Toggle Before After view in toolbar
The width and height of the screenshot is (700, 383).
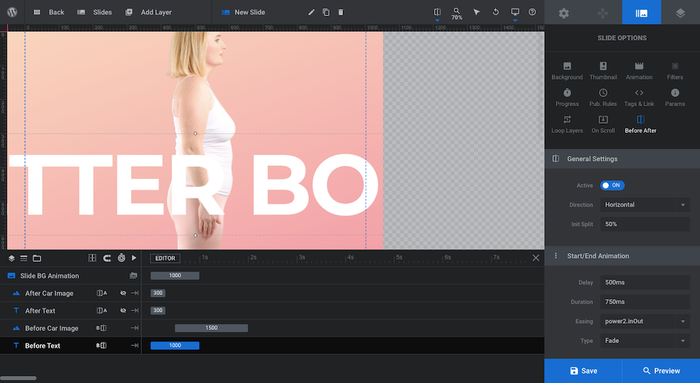click(x=437, y=13)
